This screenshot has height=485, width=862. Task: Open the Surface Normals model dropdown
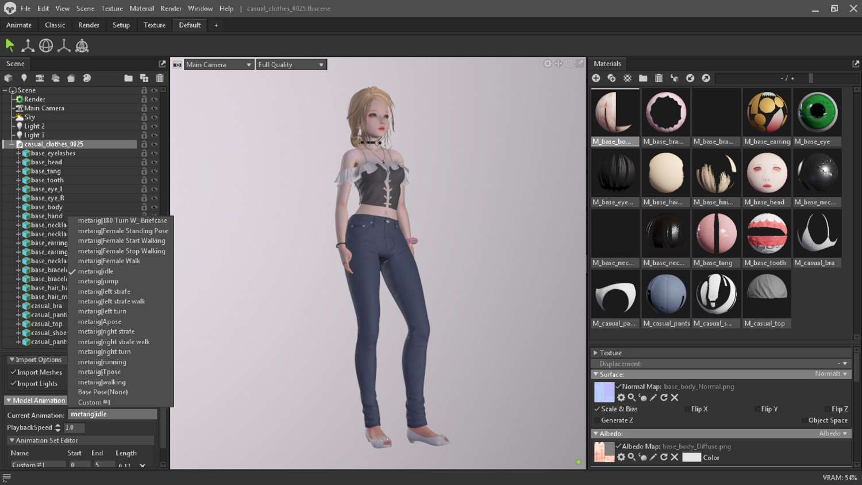[x=830, y=374]
